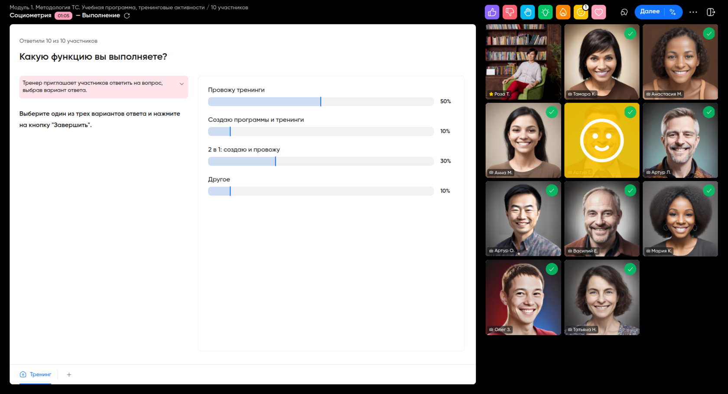Add a new tab with plus

pyautogui.click(x=69, y=375)
